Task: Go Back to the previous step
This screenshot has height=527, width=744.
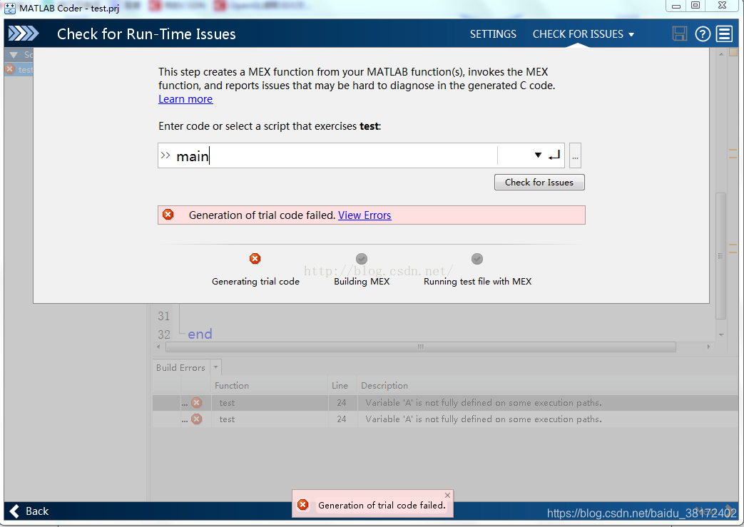Action: tap(29, 511)
